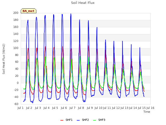The width and height of the screenshot is (166, 125).
Task: Click the 200 y-axis tick label
Action: click(x=16, y=13)
